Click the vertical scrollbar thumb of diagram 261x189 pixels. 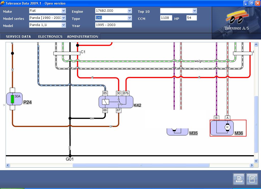[x=256, y=124]
